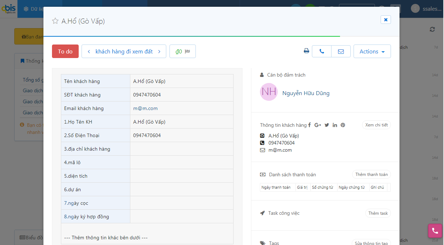Open customer's Facebook profile icon
Screen dimensions: 444x245
pos(309,125)
